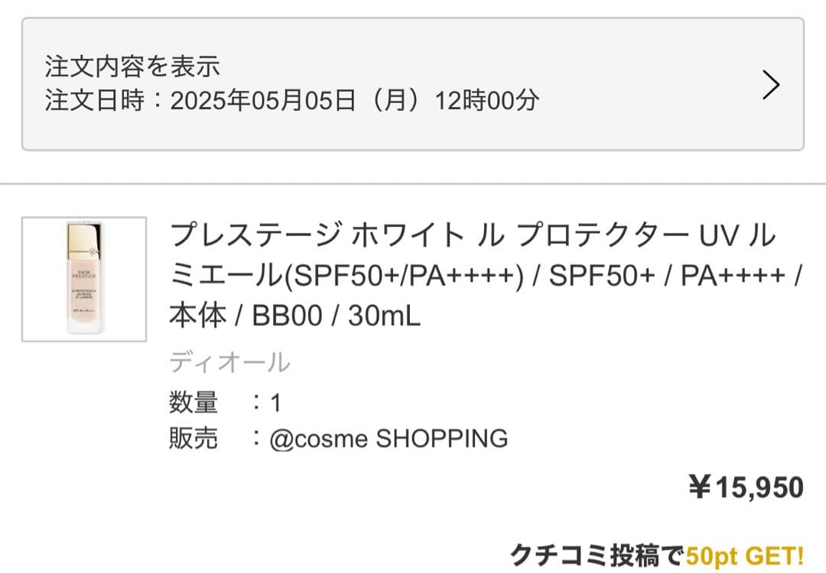
Task: Click the yellow "50pt GET!" text
Action: click(x=745, y=555)
